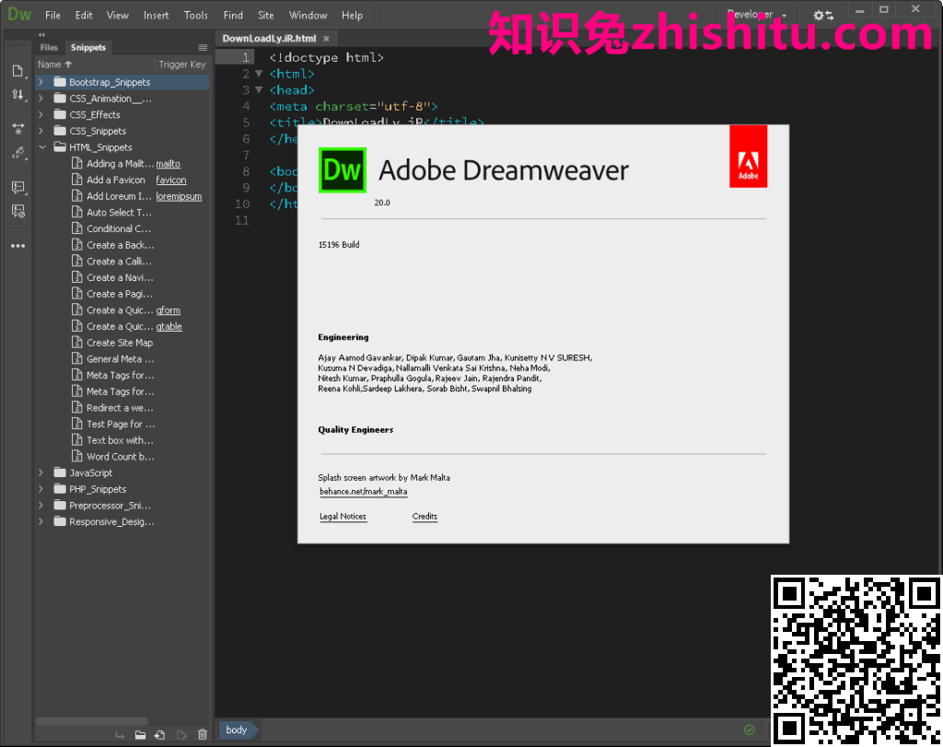This screenshot has height=747, width=943.
Task: Expand the Bootstrap_Snippets folder chevron
Action: click(41, 82)
